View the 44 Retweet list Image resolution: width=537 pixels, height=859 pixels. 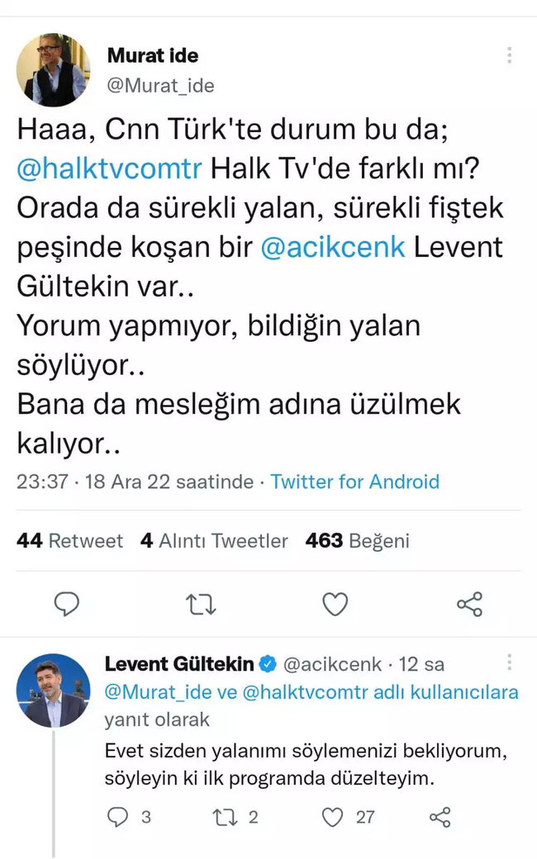pyautogui.click(x=69, y=541)
